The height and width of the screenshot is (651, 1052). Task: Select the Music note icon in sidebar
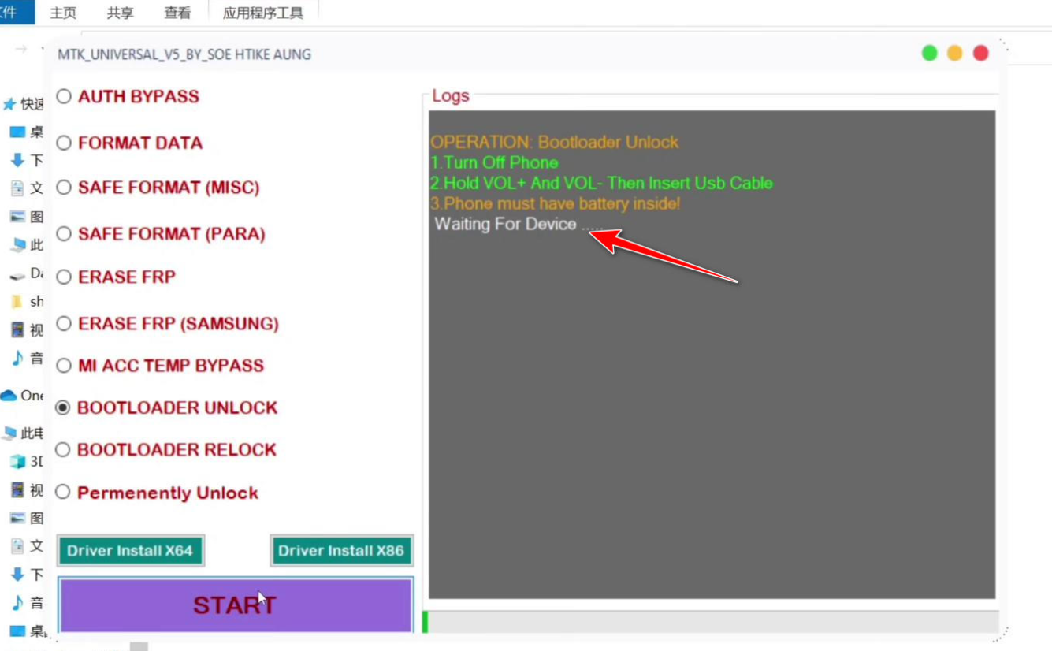click(x=17, y=358)
